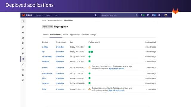The width and height of the screenshot is (191, 107).
Task: Open production environment link for leela
Action: pos(60,89)
